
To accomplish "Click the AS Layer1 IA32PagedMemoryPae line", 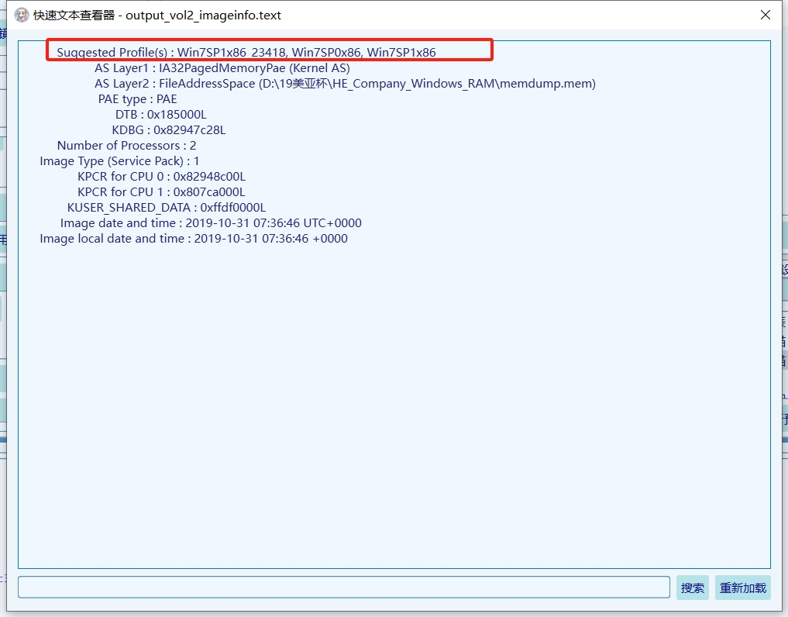I will click(x=222, y=68).
